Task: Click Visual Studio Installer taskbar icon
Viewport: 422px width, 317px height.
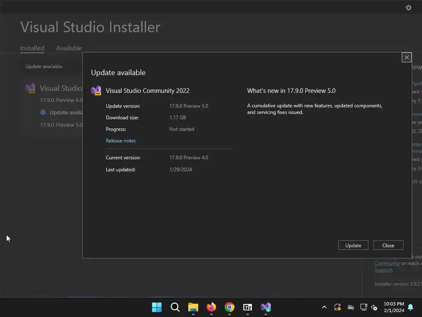Action: coord(266,307)
